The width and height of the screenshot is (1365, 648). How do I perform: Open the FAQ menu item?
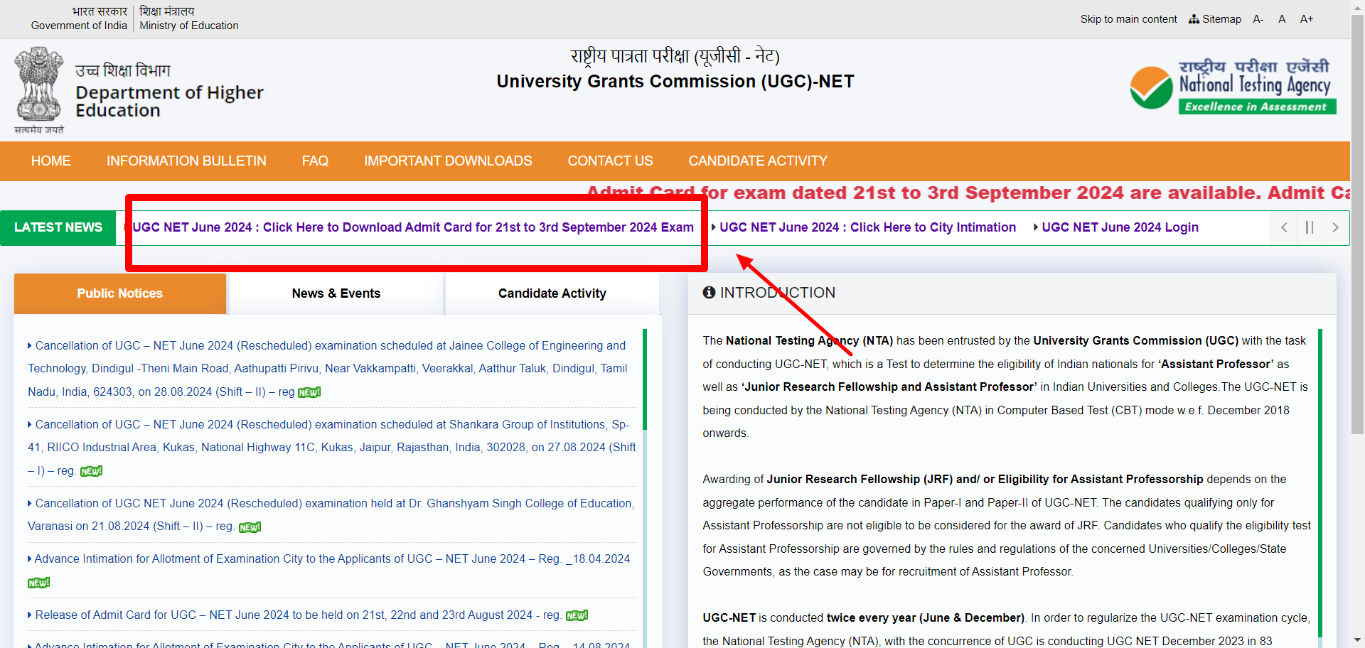315,161
